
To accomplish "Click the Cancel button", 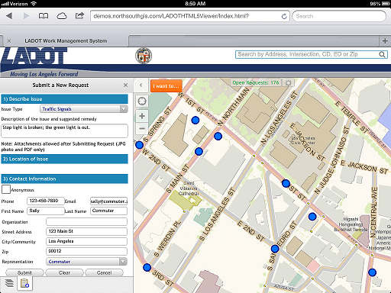I will pos(104,272).
